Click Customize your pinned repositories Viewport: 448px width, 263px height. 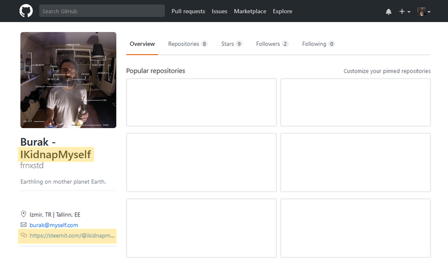[x=387, y=71]
